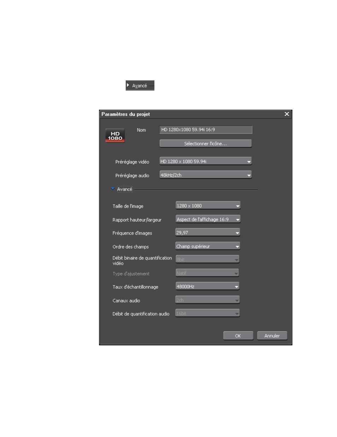The image size is (337, 437).
Task: Close the Paramètres du projet dialog
Action: [x=287, y=114]
